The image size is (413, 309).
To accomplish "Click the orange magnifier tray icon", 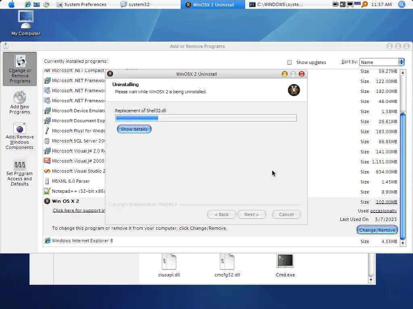I will (365, 4).
